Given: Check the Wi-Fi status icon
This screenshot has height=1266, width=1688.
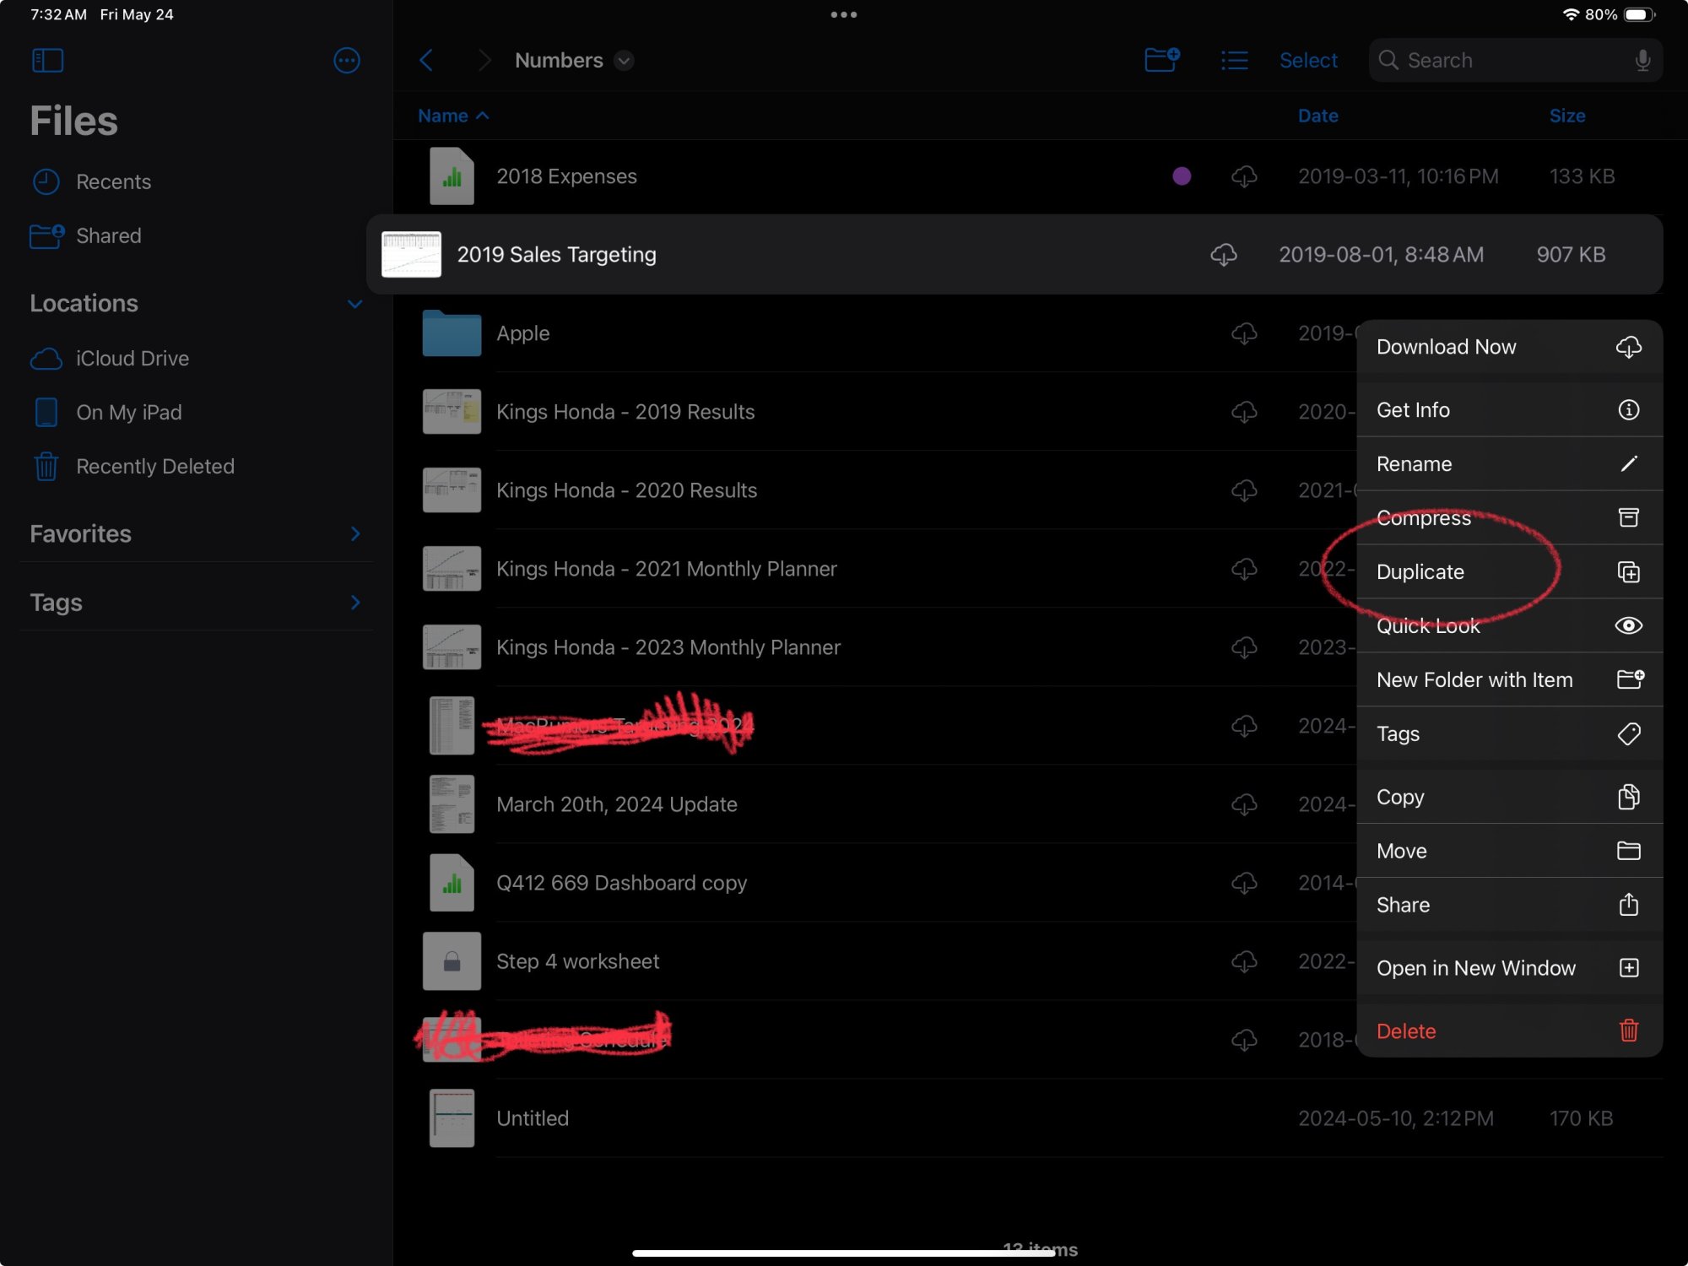Looking at the screenshot, I should [x=1570, y=14].
